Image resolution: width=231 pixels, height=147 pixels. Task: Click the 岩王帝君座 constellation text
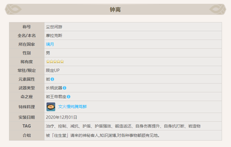pyautogui.click(x=56, y=97)
